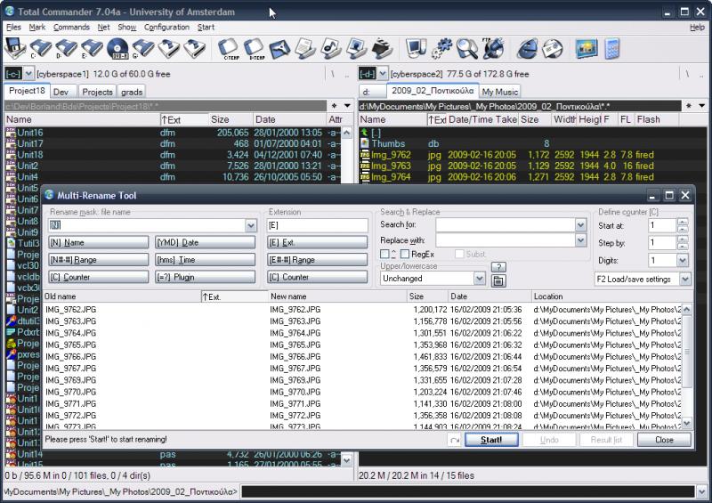712x503 pixels.
Task: Click the floppy drive icon in toolbar
Action: (x=15, y=49)
